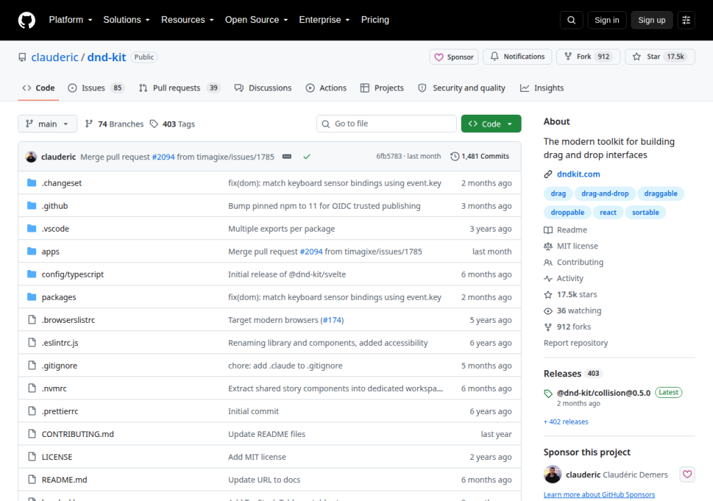Open the Solutions dropdown menu
The width and height of the screenshot is (713, 501).
(127, 20)
